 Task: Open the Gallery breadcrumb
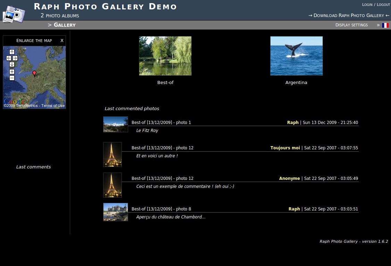[65, 25]
